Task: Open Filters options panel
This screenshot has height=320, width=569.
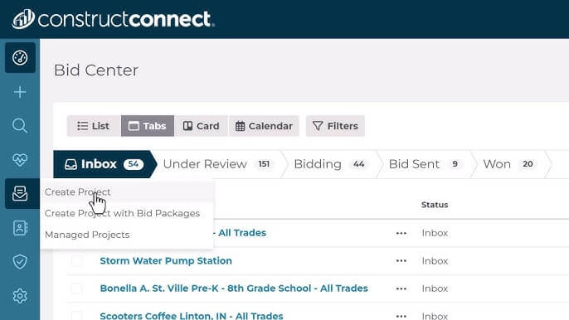Action: tap(335, 126)
